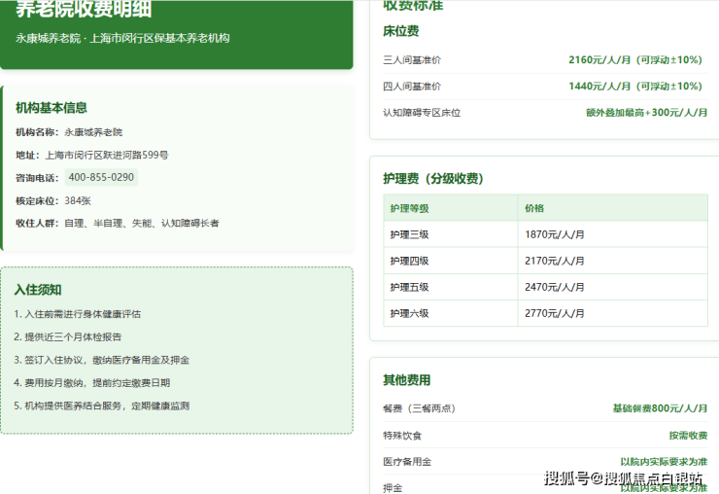Click the 其他费用 section heading
This screenshot has height=494, width=719.
tap(407, 380)
